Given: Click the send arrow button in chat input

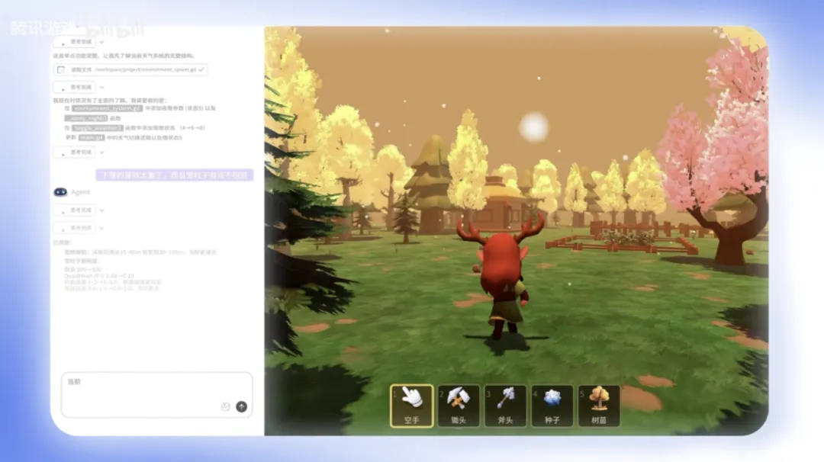Looking at the screenshot, I should pos(241,406).
